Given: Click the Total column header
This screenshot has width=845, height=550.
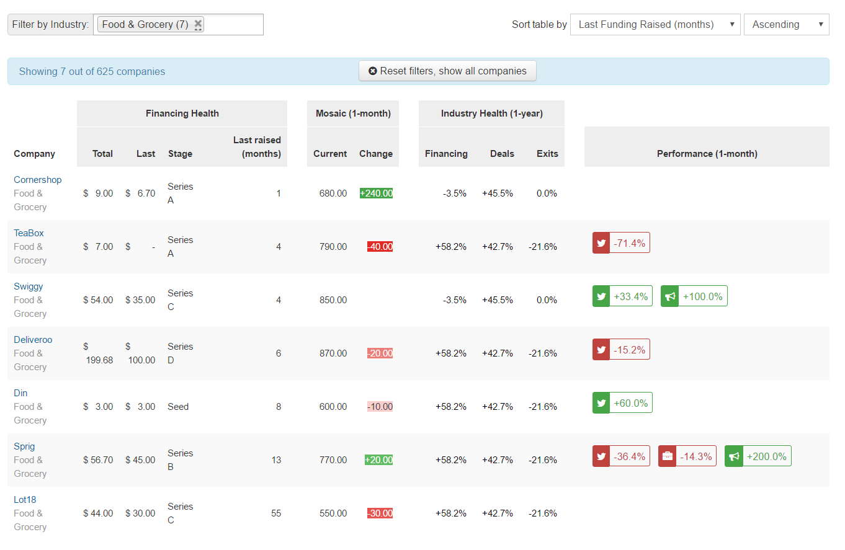Looking at the screenshot, I should pos(103,154).
